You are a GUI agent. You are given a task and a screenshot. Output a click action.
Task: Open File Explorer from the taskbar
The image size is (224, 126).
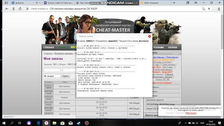pyautogui.click(x=54, y=123)
